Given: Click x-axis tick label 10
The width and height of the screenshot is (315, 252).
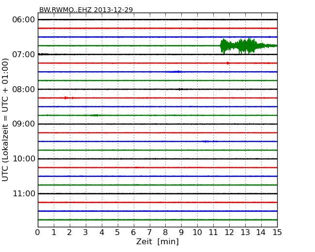Looking at the screenshot, I should (x=197, y=233).
